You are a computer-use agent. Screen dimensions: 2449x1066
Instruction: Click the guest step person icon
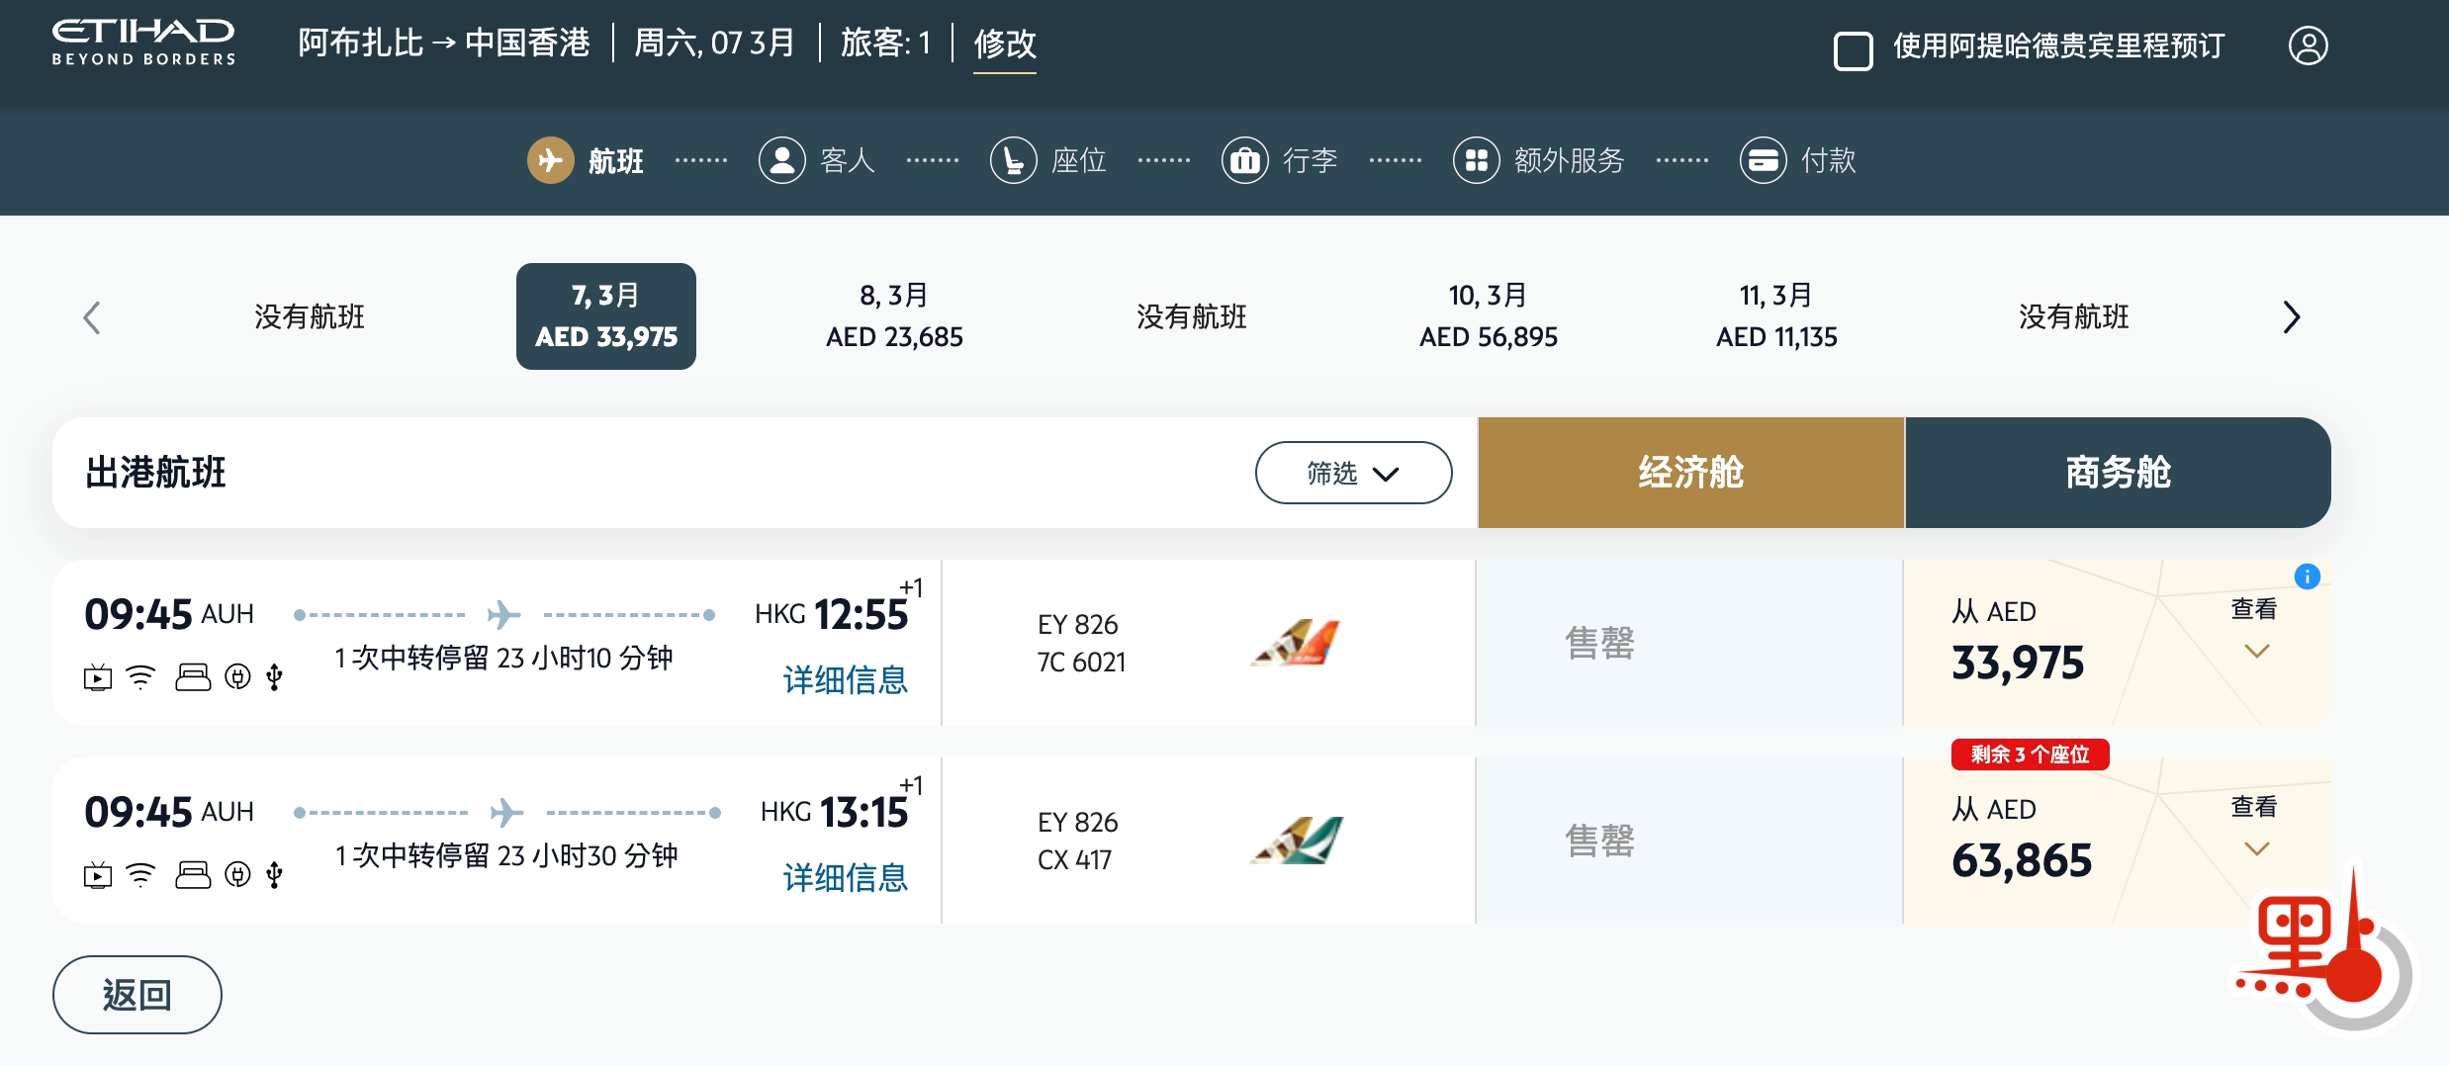(781, 160)
